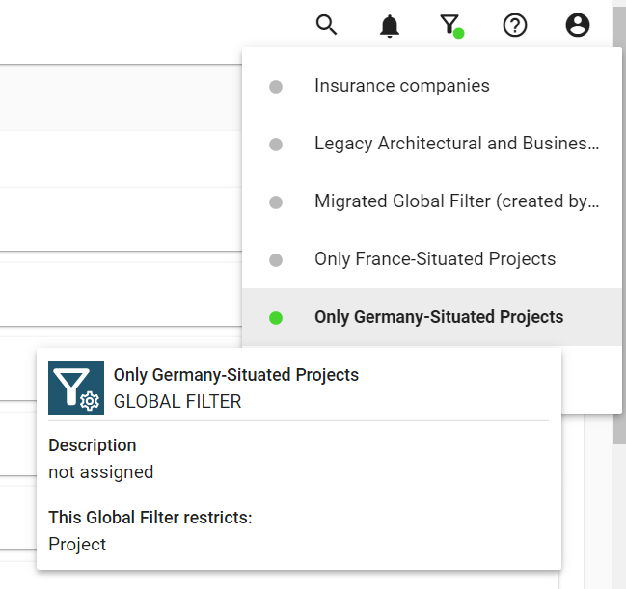Screen dimensions: 626x589
Task: Toggle the Legacy Architectural filter status dot
Action: (x=276, y=145)
